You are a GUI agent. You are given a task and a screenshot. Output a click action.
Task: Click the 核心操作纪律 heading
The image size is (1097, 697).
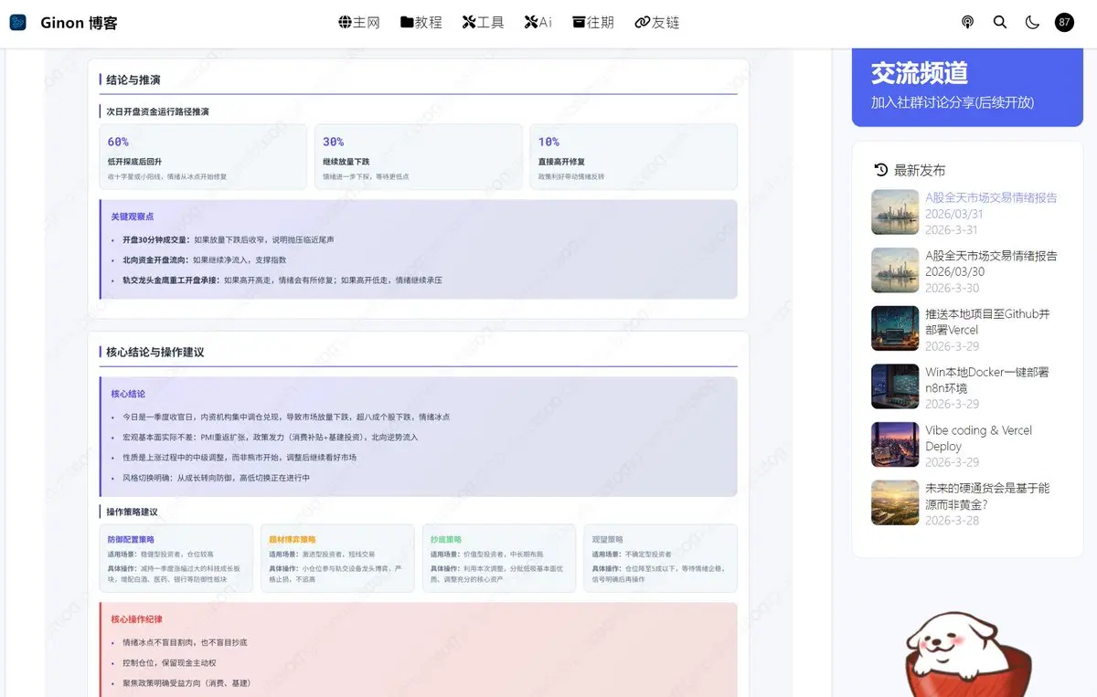pos(137,619)
